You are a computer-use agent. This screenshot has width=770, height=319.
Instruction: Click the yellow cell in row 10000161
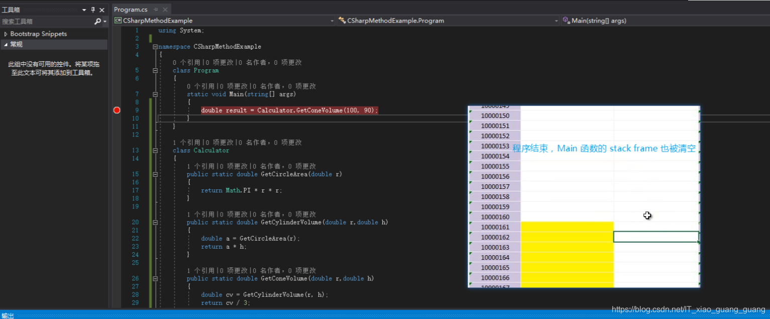(567, 227)
